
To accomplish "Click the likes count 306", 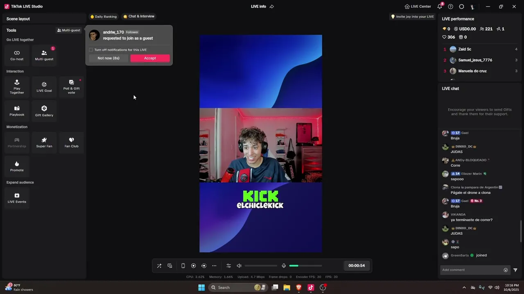I will (449, 37).
